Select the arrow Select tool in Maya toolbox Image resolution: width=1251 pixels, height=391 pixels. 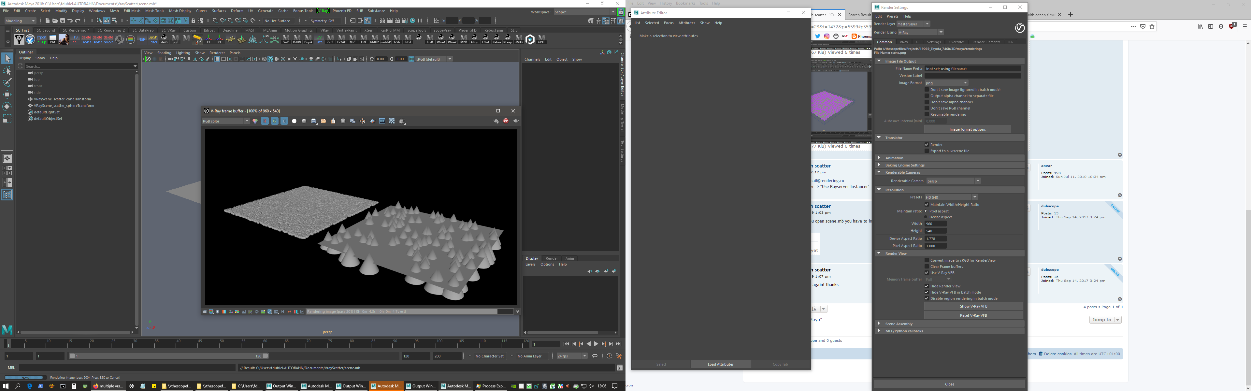[x=7, y=59]
